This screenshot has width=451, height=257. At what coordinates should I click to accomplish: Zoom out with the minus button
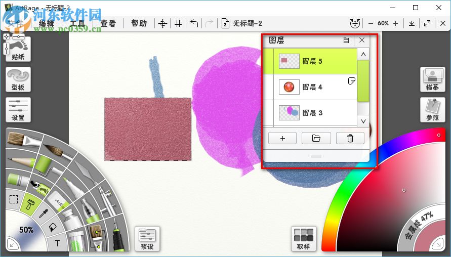(x=371, y=24)
